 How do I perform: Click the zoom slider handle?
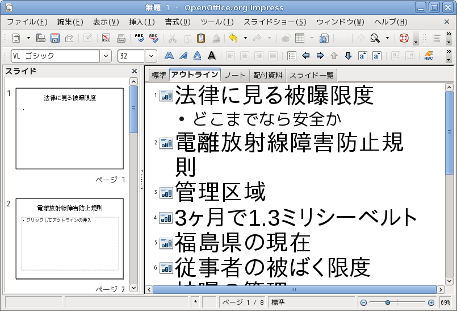388,302
